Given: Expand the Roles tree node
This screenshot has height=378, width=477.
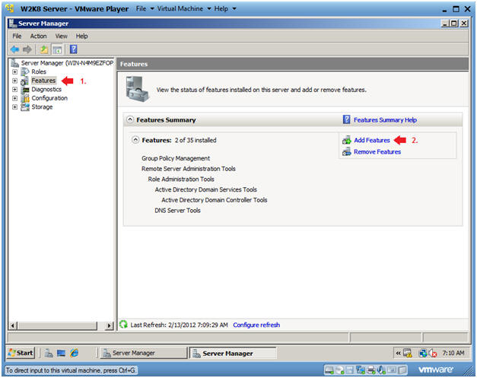Looking at the screenshot, I should pos(14,71).
